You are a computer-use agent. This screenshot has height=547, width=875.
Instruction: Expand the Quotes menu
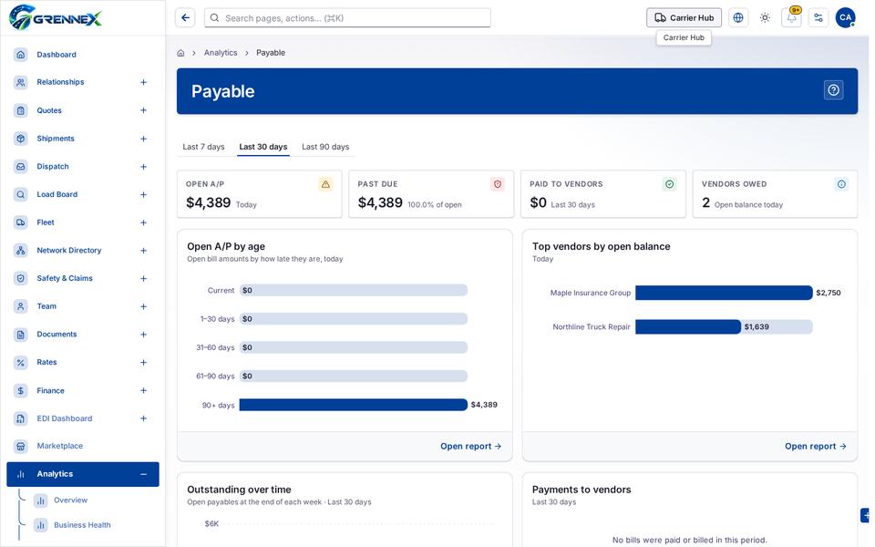(x=143, y=110)
